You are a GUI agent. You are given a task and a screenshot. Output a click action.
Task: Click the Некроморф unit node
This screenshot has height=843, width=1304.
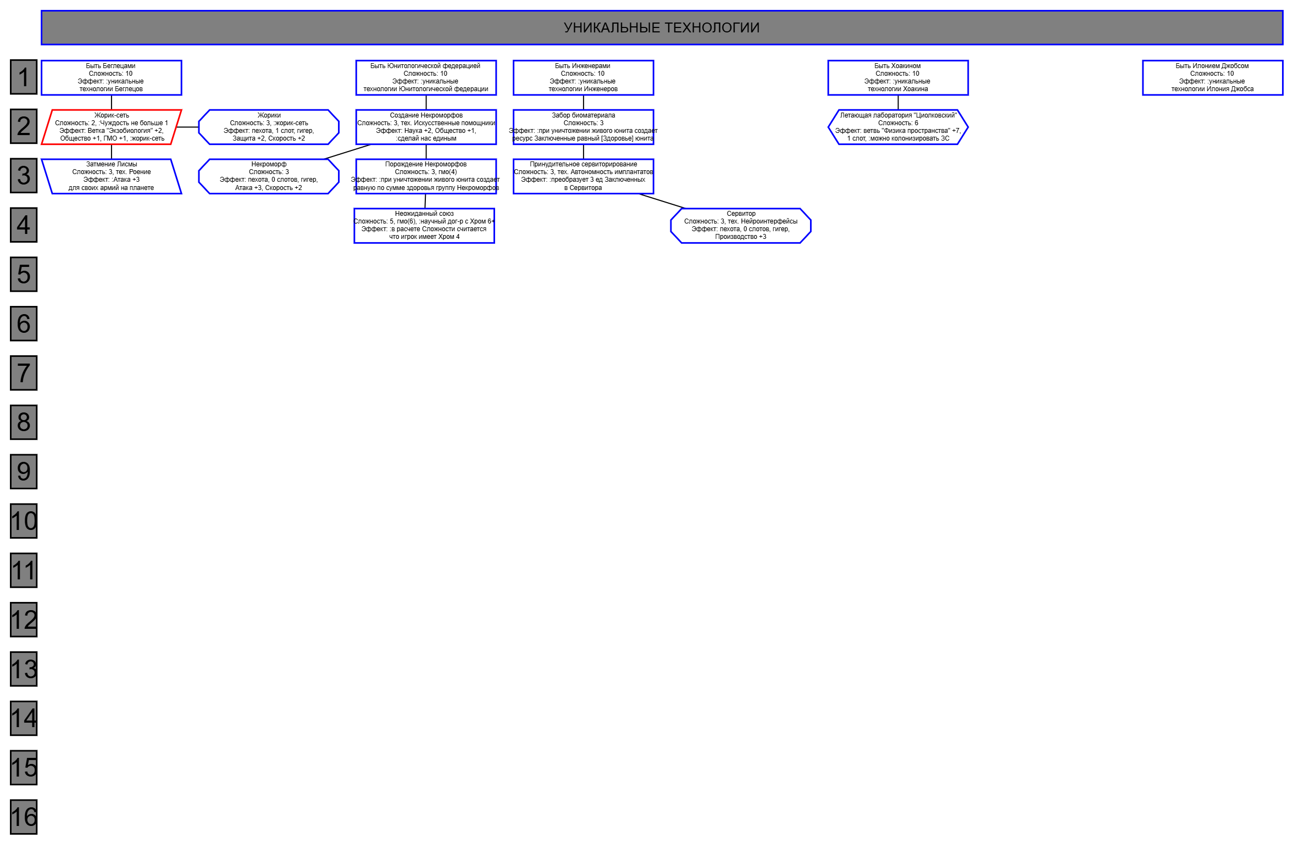pos(269,176)
